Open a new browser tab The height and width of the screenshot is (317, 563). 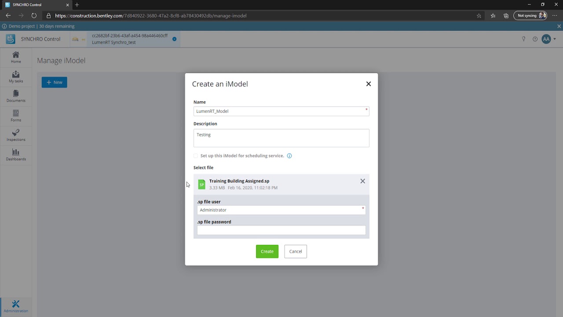click(77, 5)
